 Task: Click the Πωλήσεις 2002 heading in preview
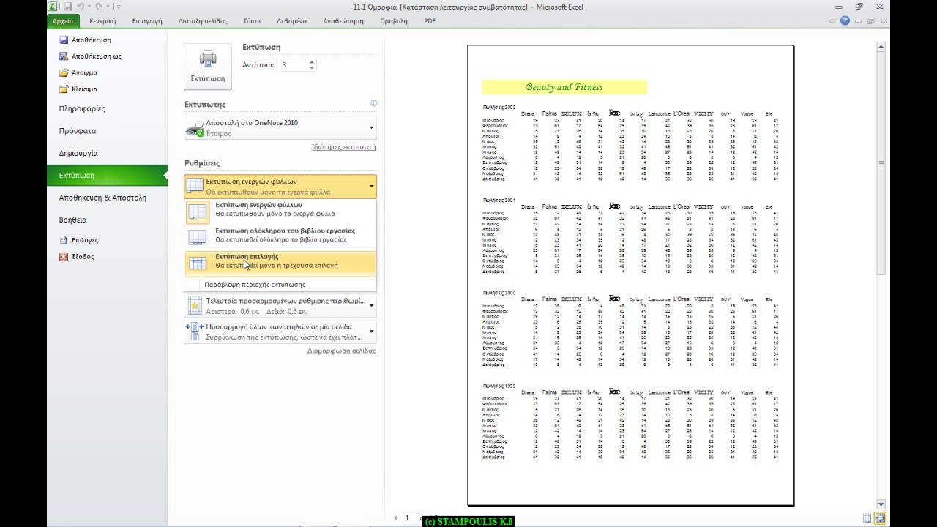(499, 107)
